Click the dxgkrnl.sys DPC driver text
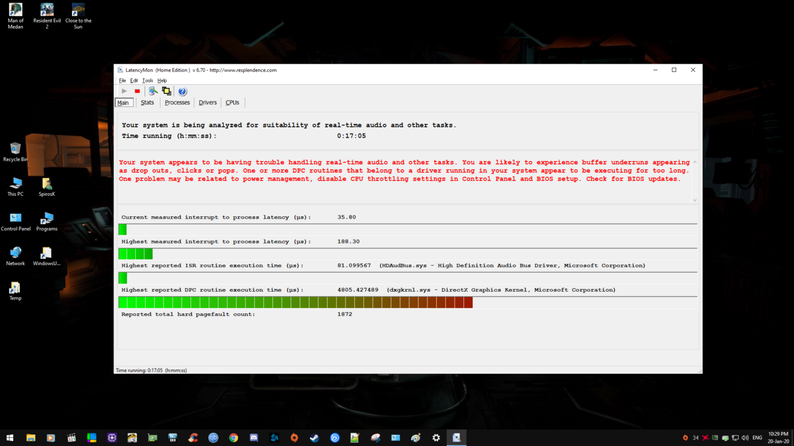 (x=501, y=290)
